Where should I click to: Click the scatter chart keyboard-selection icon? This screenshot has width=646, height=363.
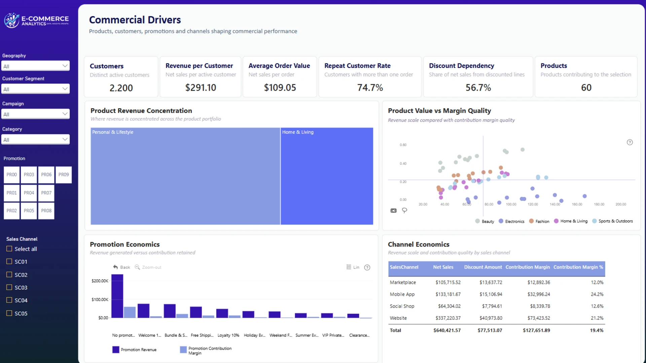[x=393, y=211]
